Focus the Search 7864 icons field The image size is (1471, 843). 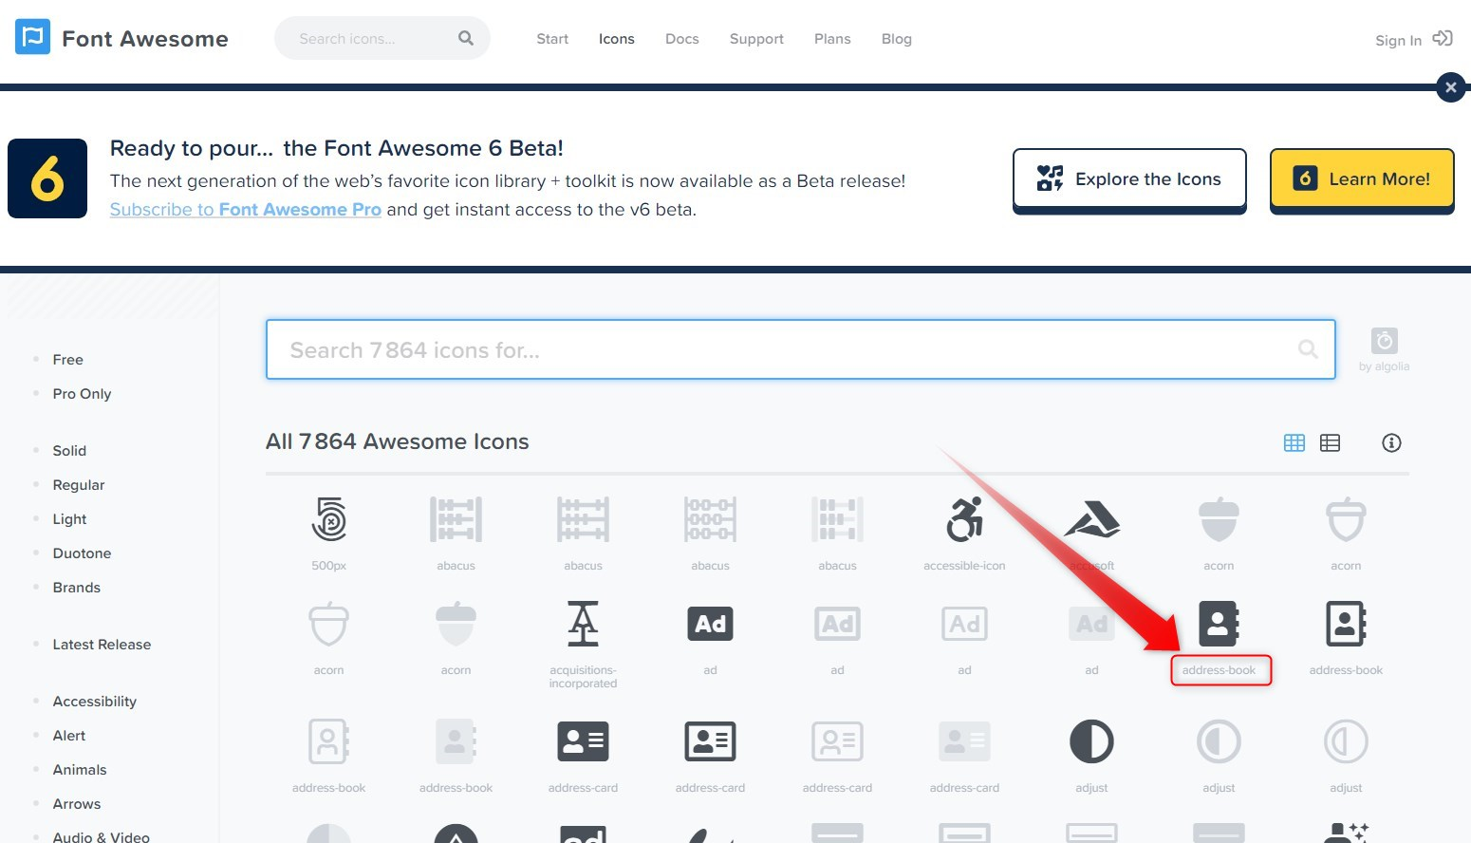pyautogui.click(x=801, y=349)
